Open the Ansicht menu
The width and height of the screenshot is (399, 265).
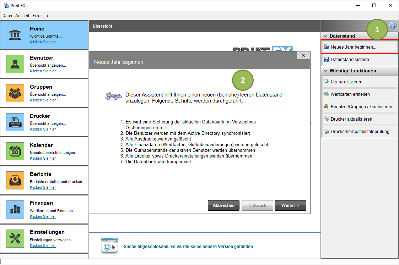[x=22, y=16]
